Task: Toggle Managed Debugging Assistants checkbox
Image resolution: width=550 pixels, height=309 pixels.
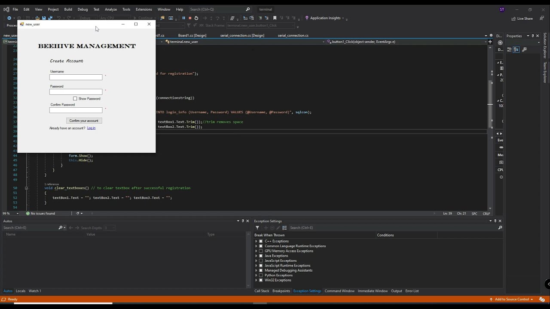Action: click(x=261, y=270)
